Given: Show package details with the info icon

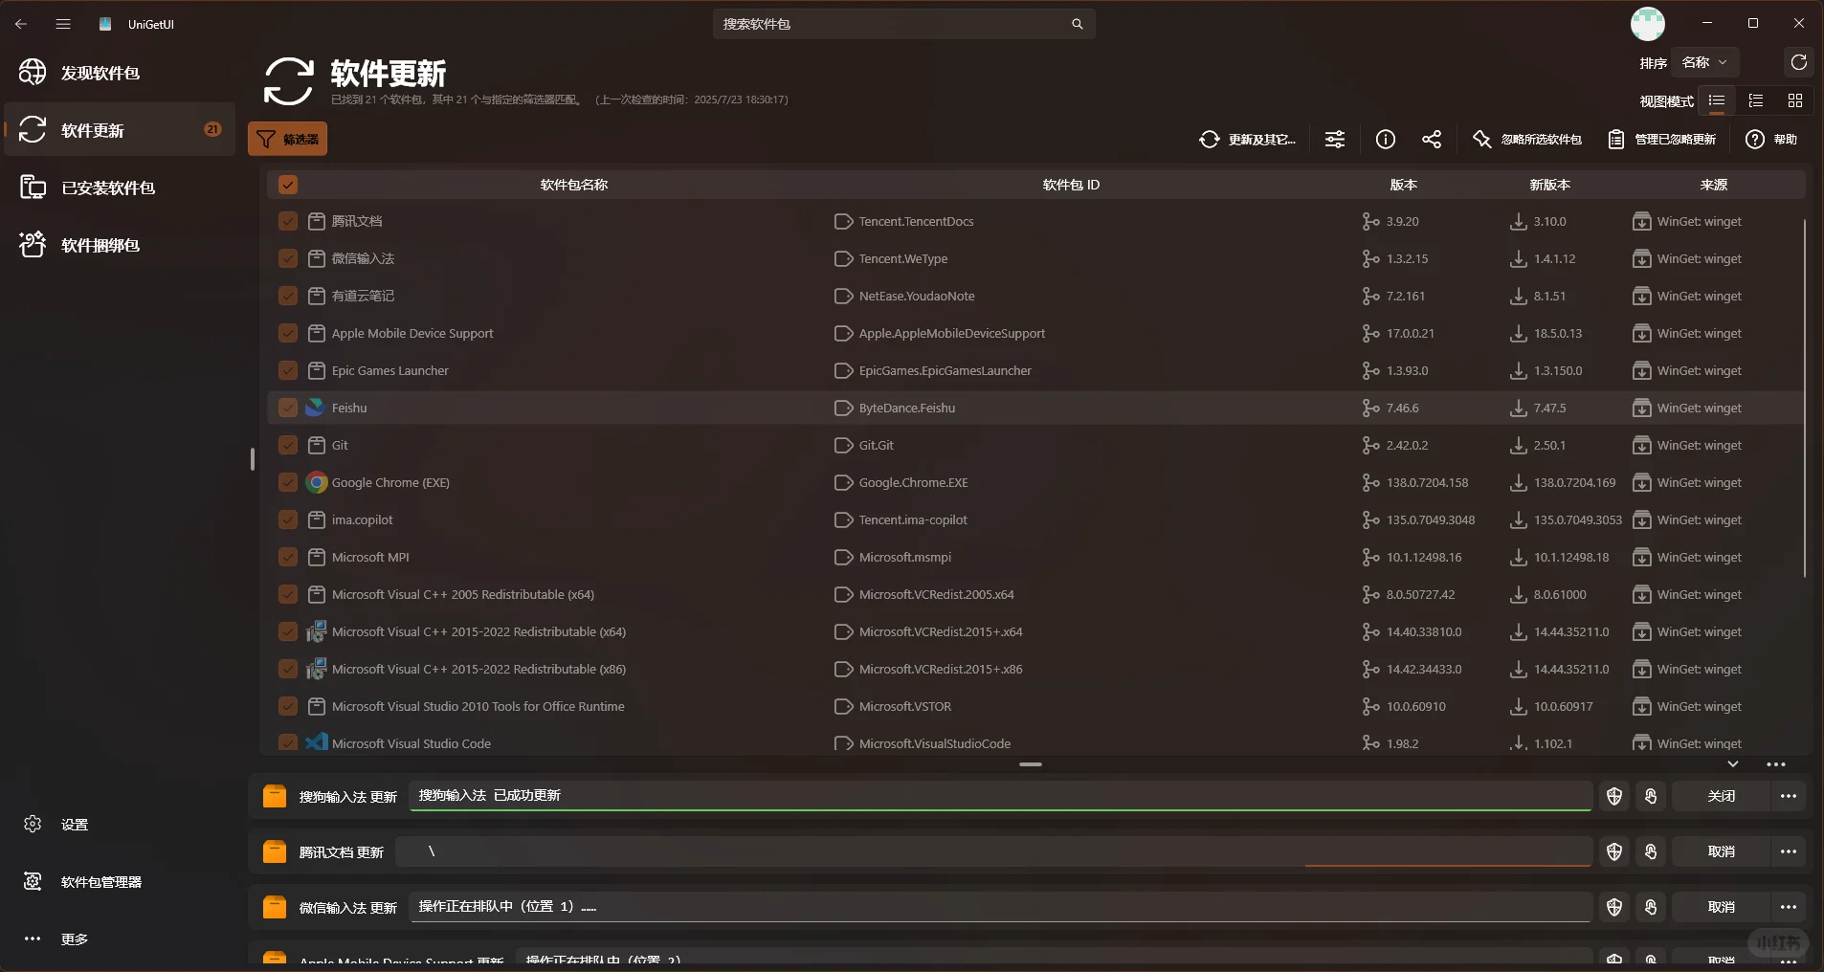Looking at the screenshot, I should (x=1386, y=140).
